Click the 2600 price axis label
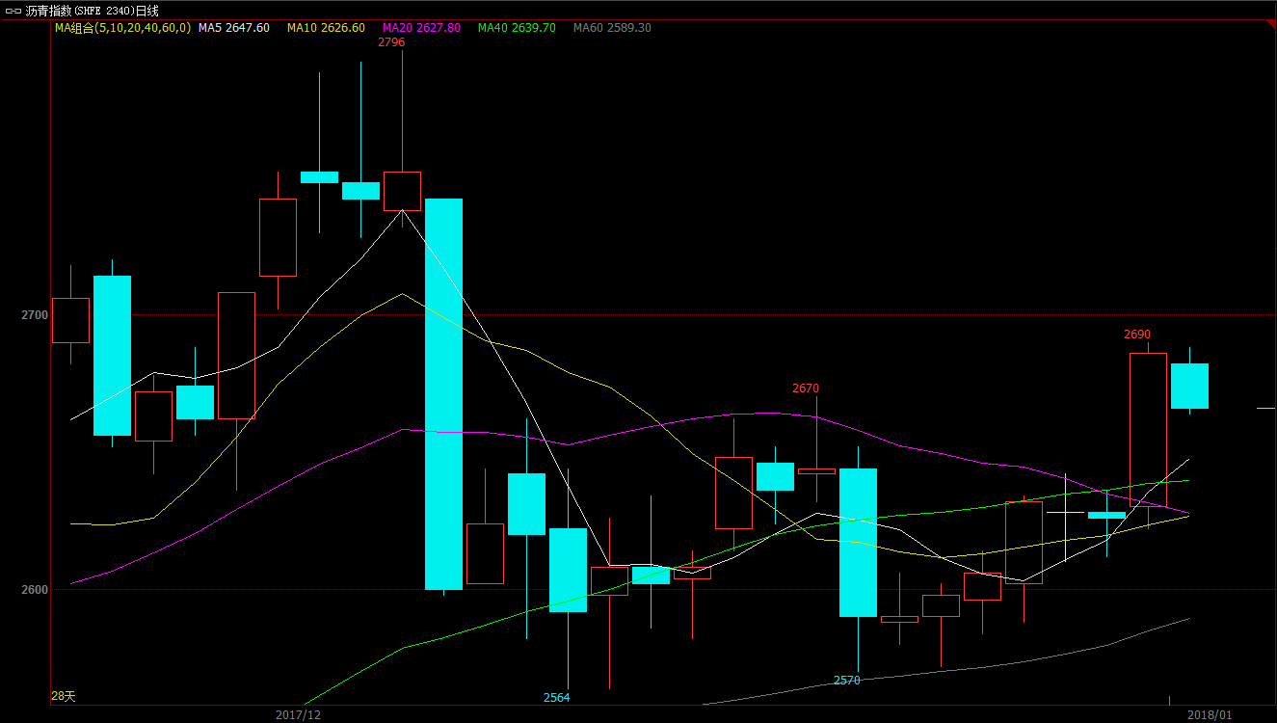 tap(34, 589)
